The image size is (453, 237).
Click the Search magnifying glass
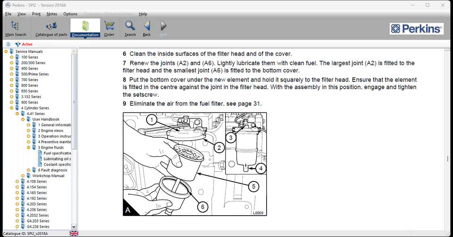130,28
